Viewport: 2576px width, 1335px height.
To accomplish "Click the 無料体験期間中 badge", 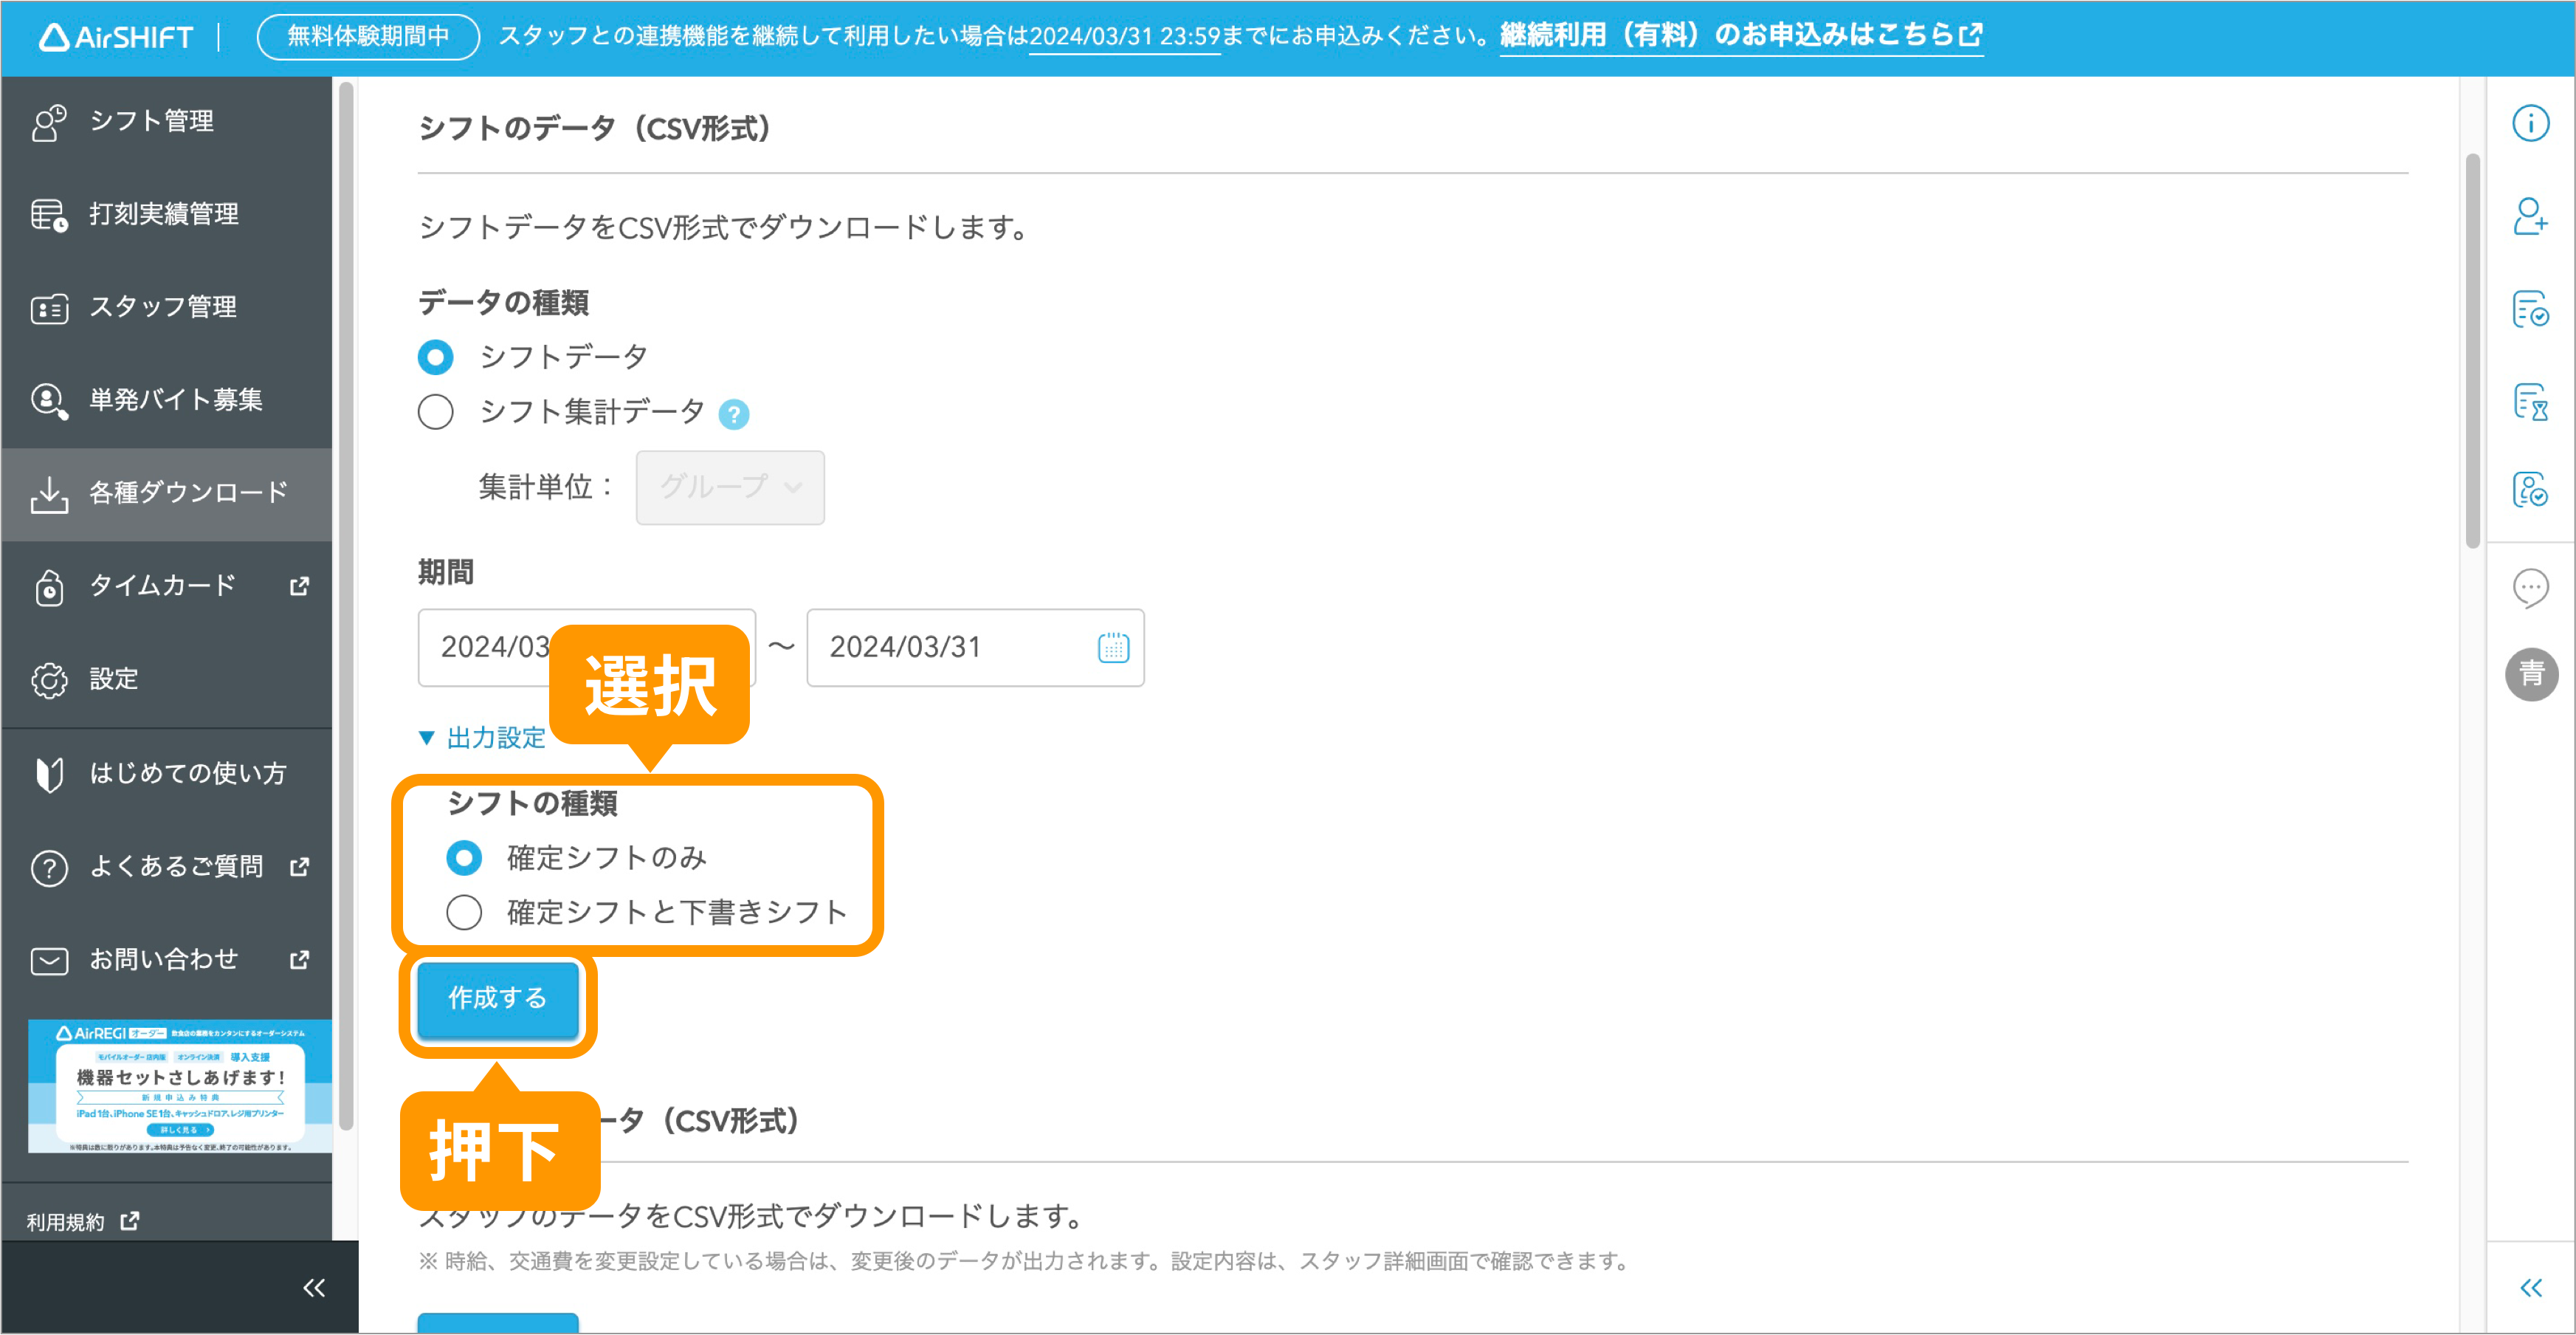I will coord(368,37).
